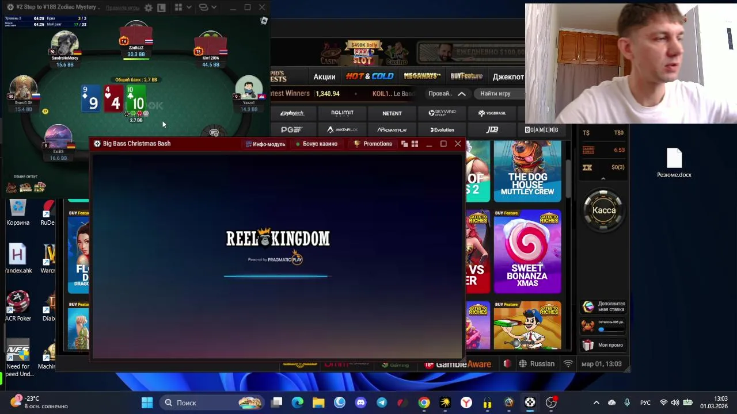Image resolution: width=737 pixels, height=414 pixels.
Task: Click the $490K Daily Slot banner
Action: click(x=363, y=52)
